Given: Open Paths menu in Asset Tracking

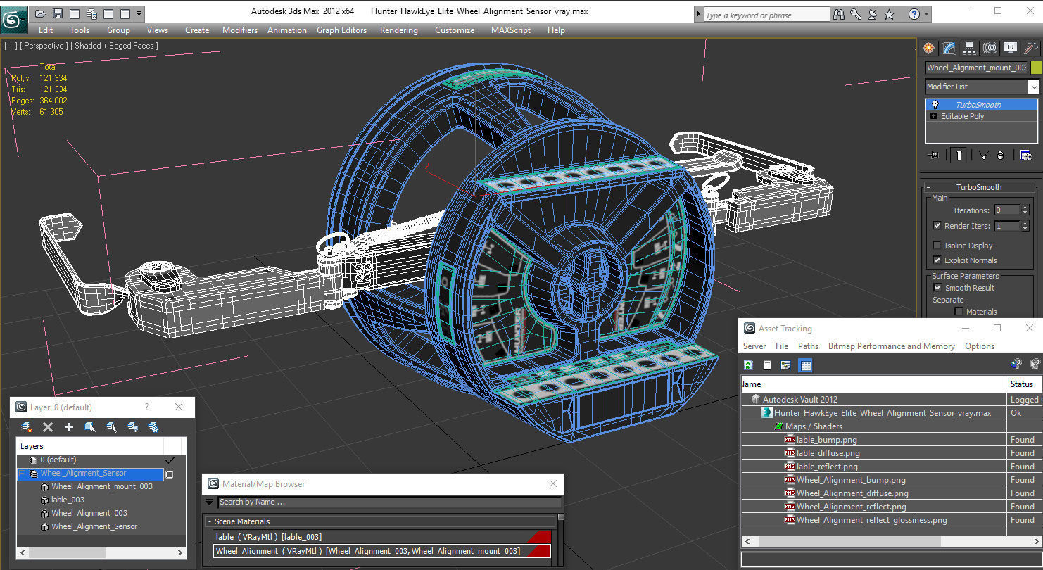Looking at the screenshot, I should point(808,346).
